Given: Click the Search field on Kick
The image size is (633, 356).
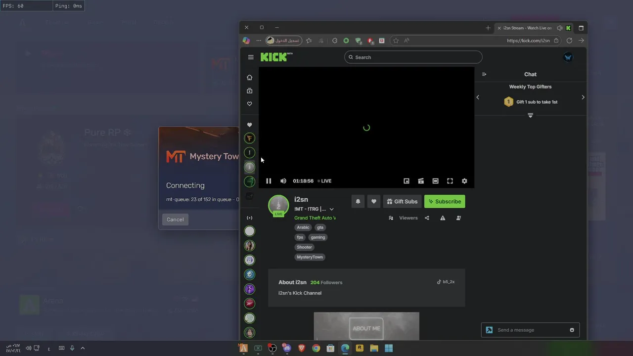Looking at the screenshot, I should [413, 57].
